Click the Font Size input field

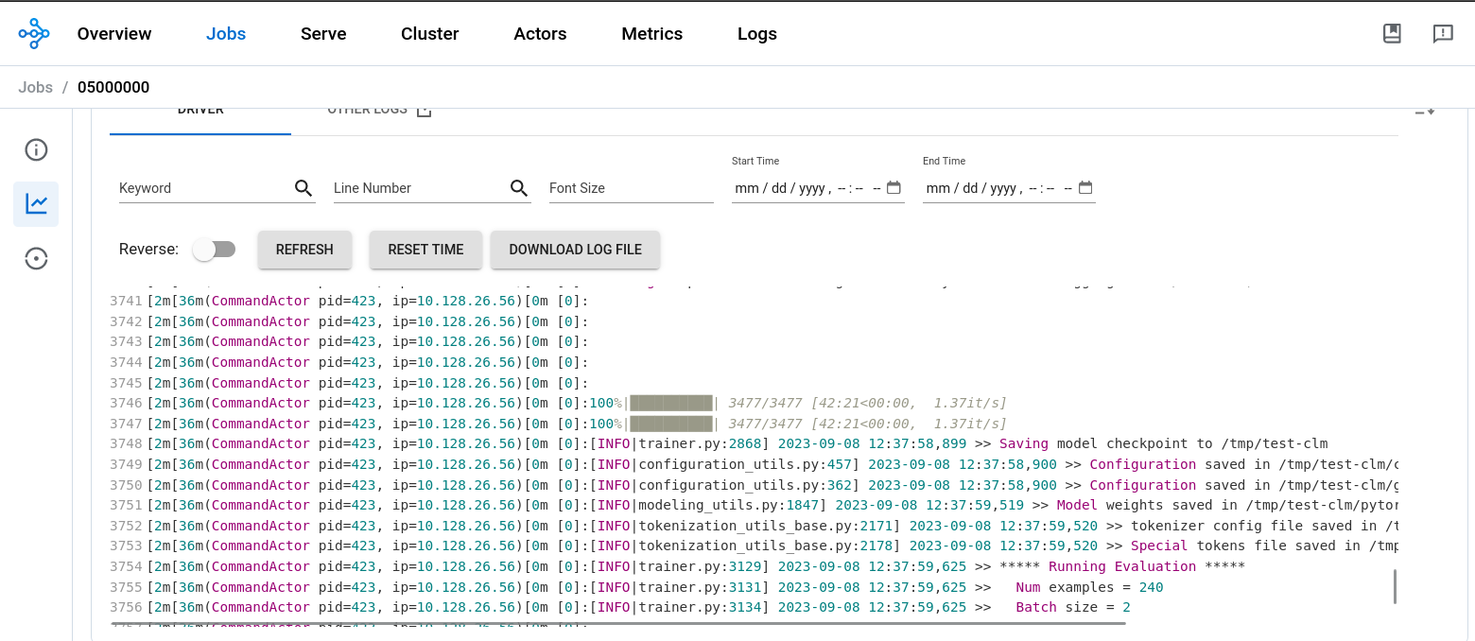[x=631, y=188]
